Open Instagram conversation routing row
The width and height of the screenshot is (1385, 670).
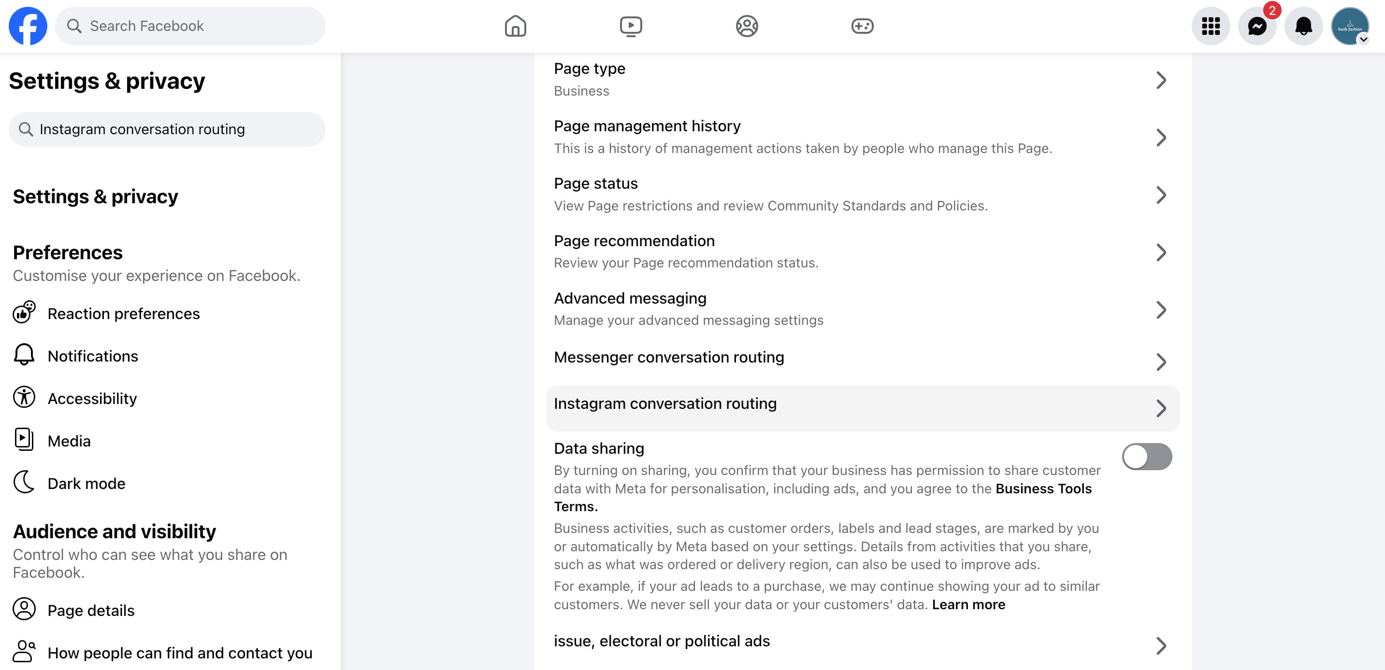coord(863,407)
